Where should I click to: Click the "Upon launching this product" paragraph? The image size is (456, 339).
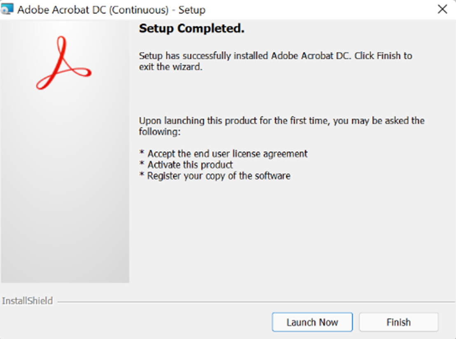[281, 121]
